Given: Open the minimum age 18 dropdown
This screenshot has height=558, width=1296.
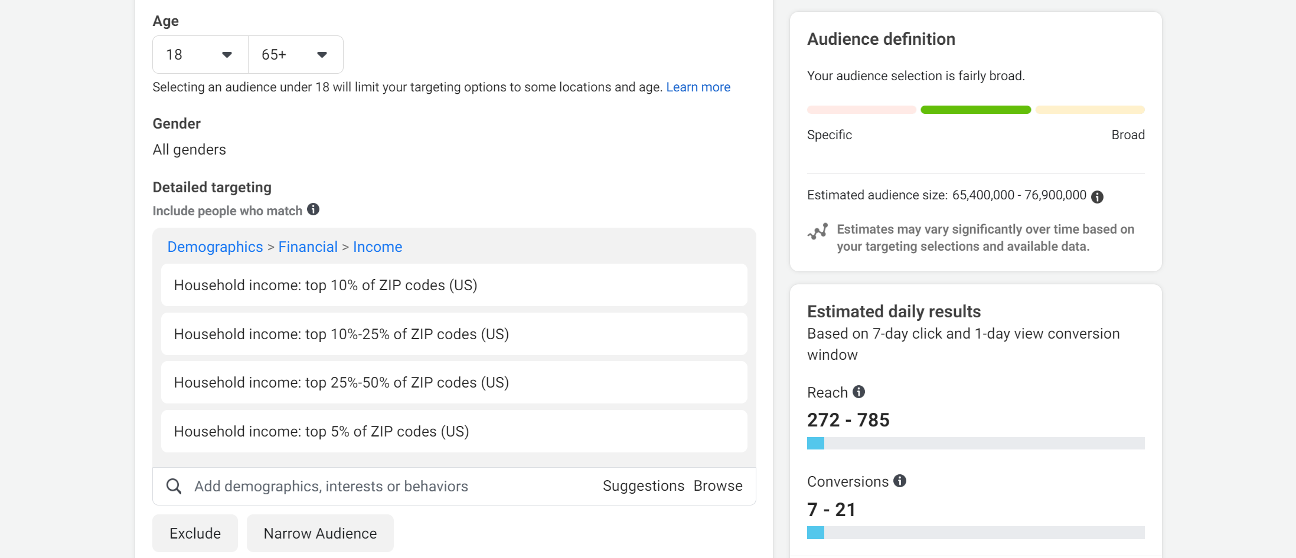Looking at the screenshot, I should click(200, 54).
